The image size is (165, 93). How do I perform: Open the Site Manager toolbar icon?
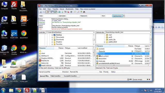click(x=41, y=12)
